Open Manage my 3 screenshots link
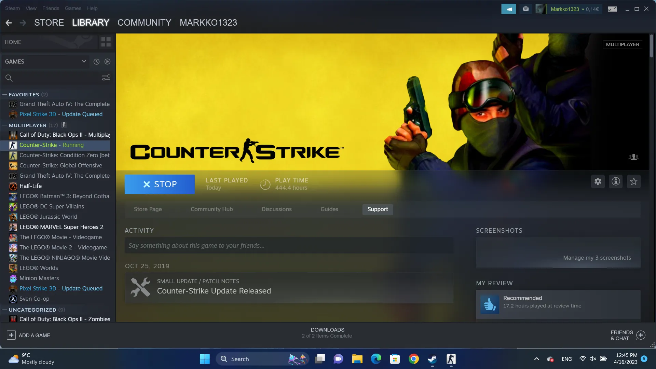Screen dimensions: 656x369 point(597,258)
